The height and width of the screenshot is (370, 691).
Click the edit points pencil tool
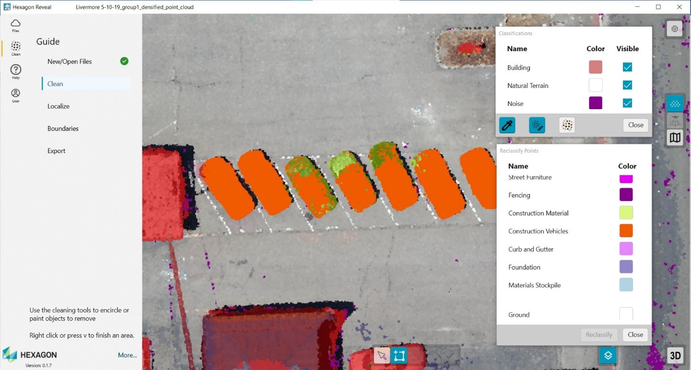pyautogui.click(x=537, y=125)
